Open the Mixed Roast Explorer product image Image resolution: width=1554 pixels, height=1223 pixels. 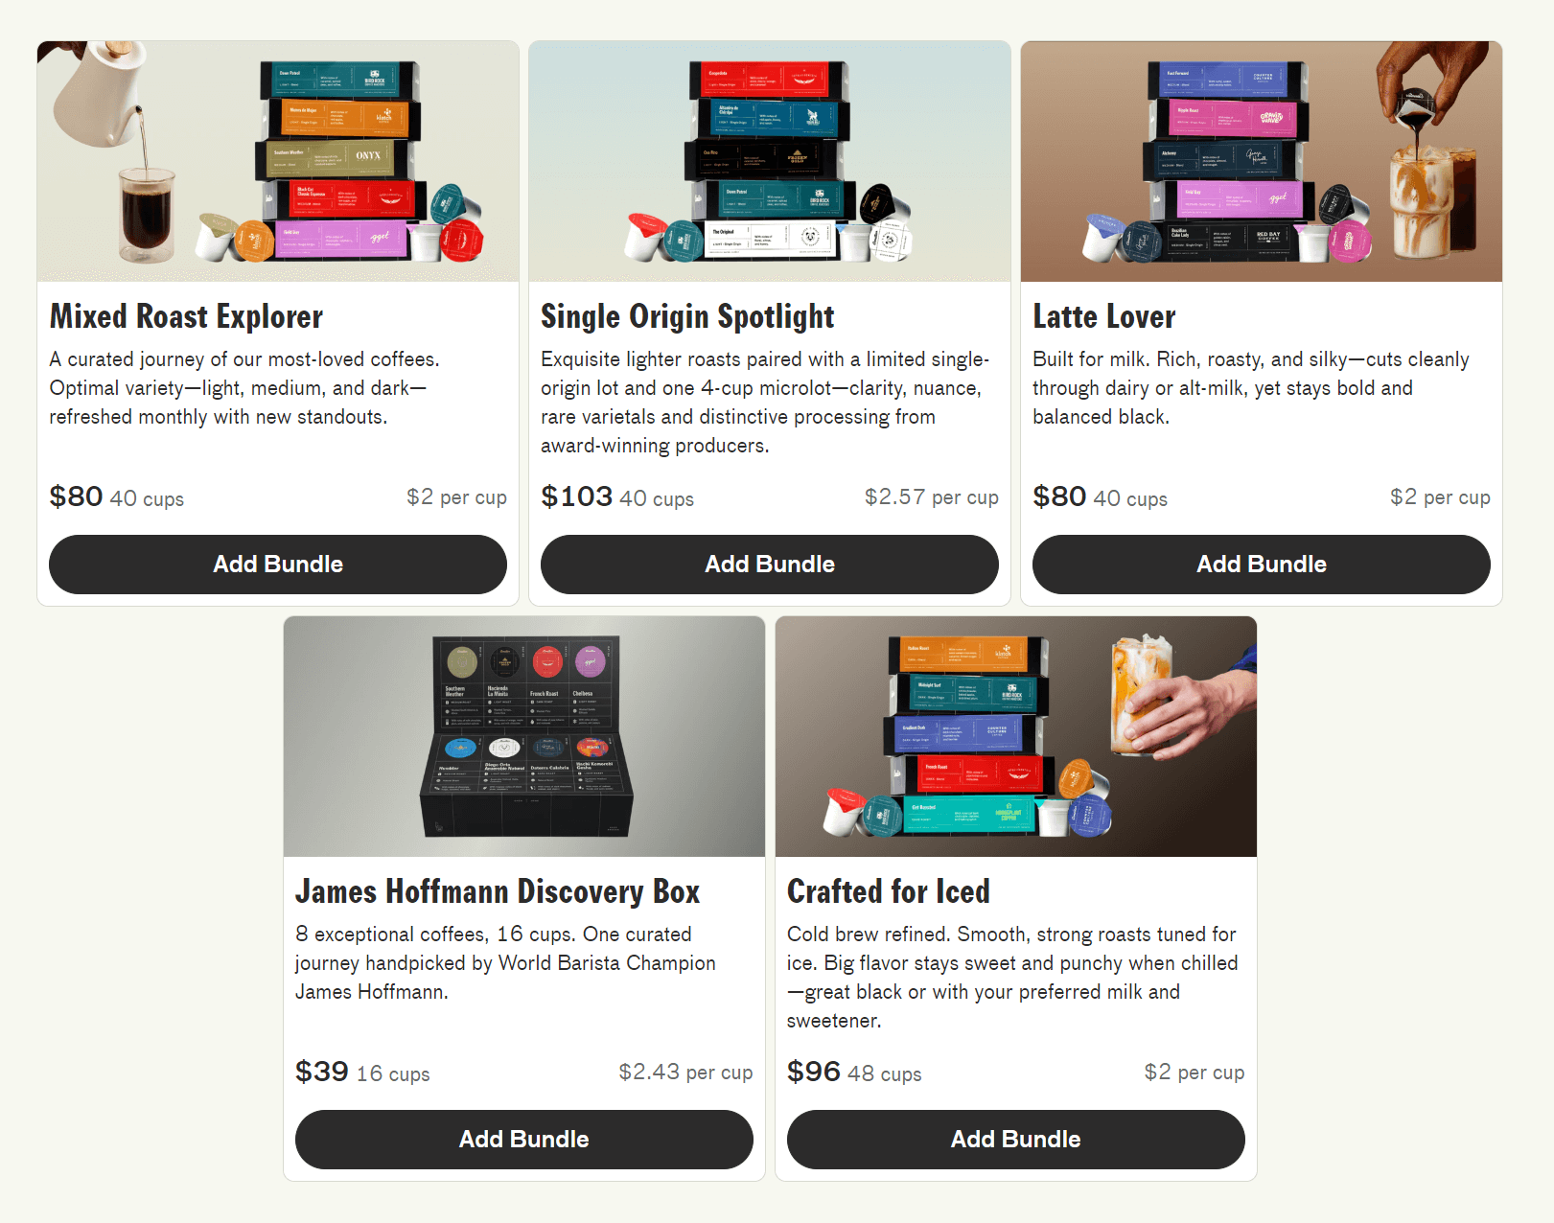278,161
